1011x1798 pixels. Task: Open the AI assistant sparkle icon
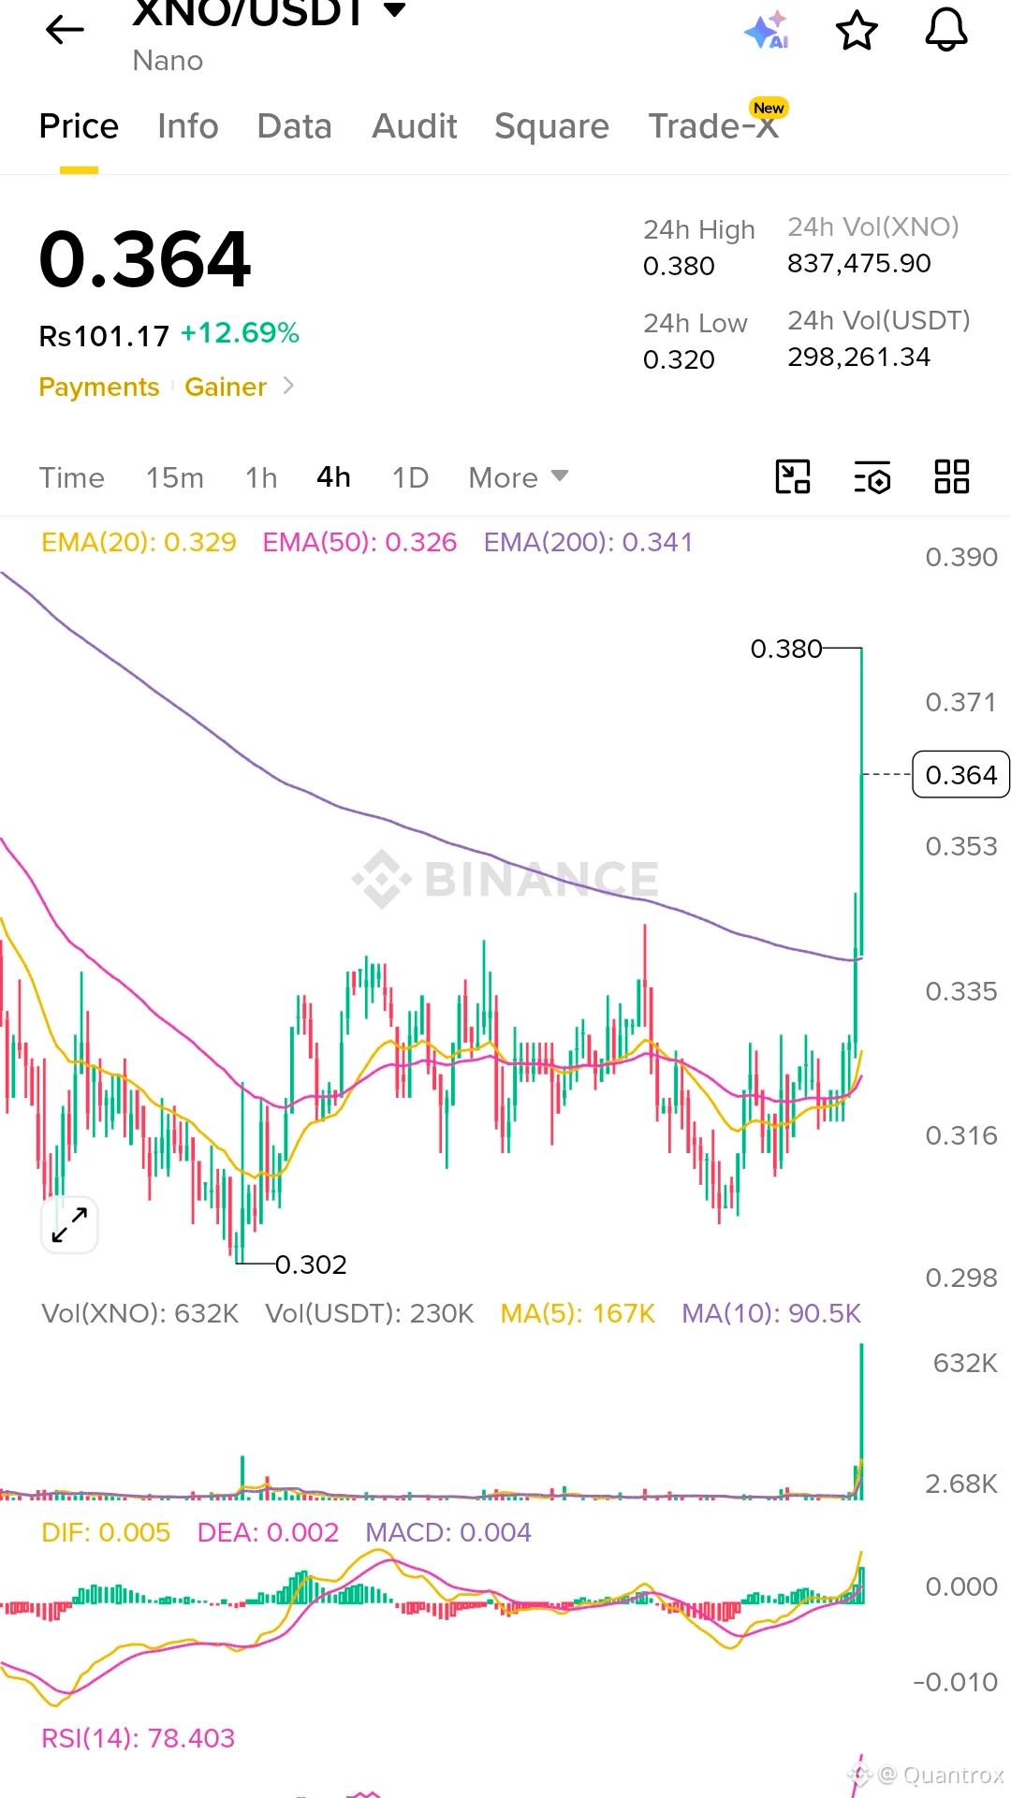(x=767, y=31)
